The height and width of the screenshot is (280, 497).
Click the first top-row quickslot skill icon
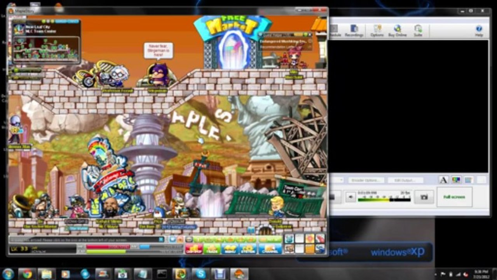tap(289, 239)
